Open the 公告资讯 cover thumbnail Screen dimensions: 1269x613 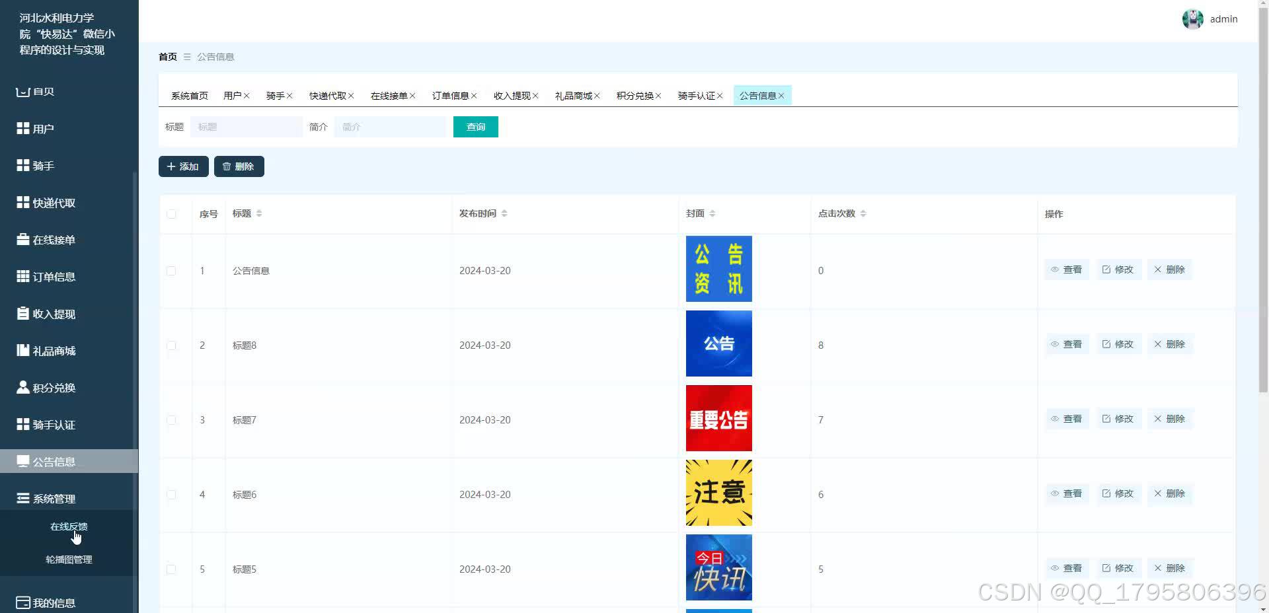[719, 269]
